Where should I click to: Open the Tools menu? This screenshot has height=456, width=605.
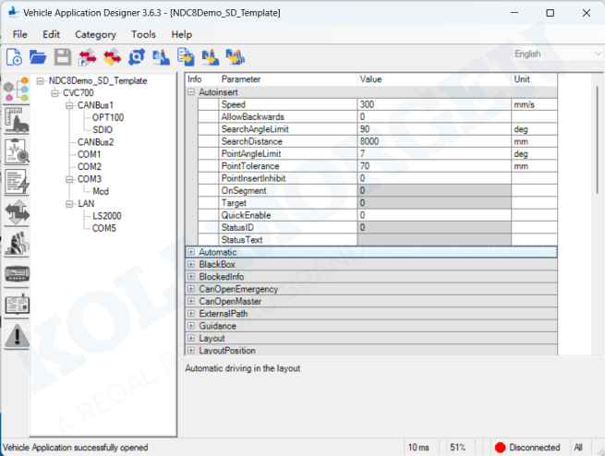143,34
